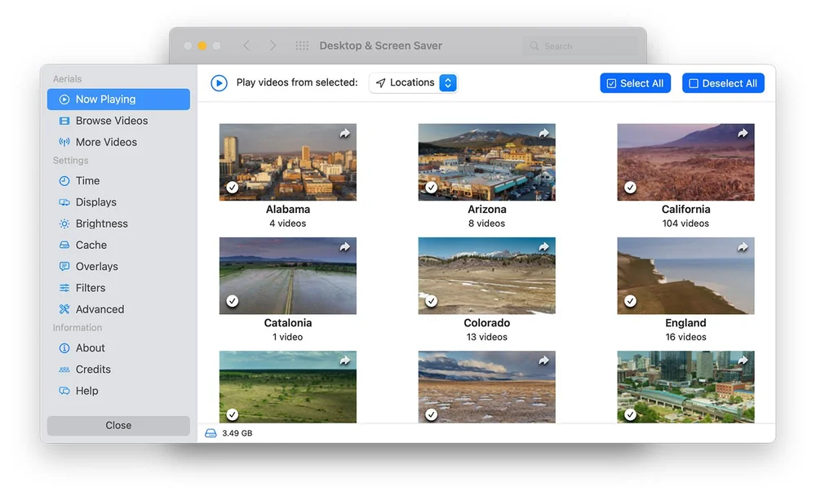The image size is (816, 496).
Task: Click the grid icon in Desktop & Screen Saver window
Action: click(x=302, y=46)
